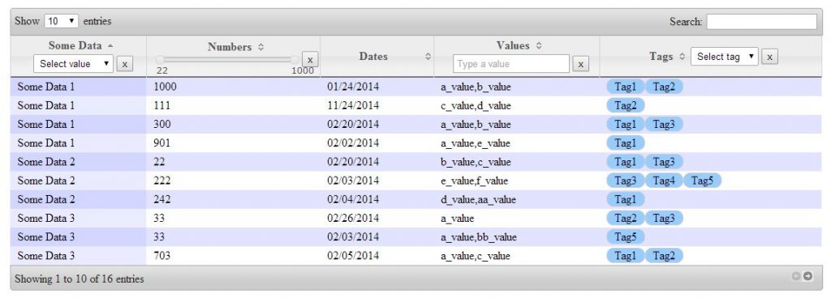
Task: Click the Type a value input
Action: point(511,64)
